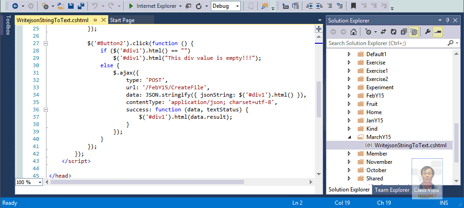Viewport: 464px width, 208px height.
Task: Close the Solution Explorer panel
Action: tap(456, 20)
